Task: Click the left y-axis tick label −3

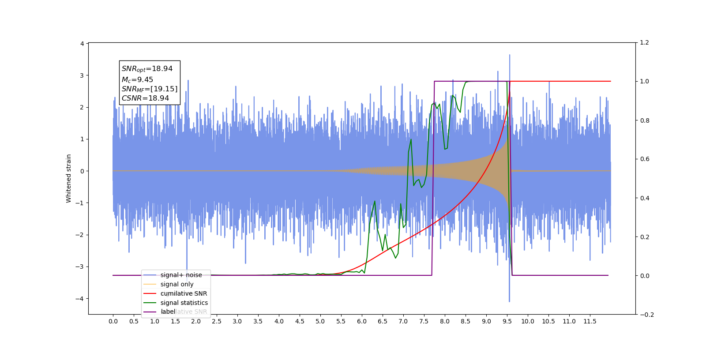Action: (x=79, y=267)
